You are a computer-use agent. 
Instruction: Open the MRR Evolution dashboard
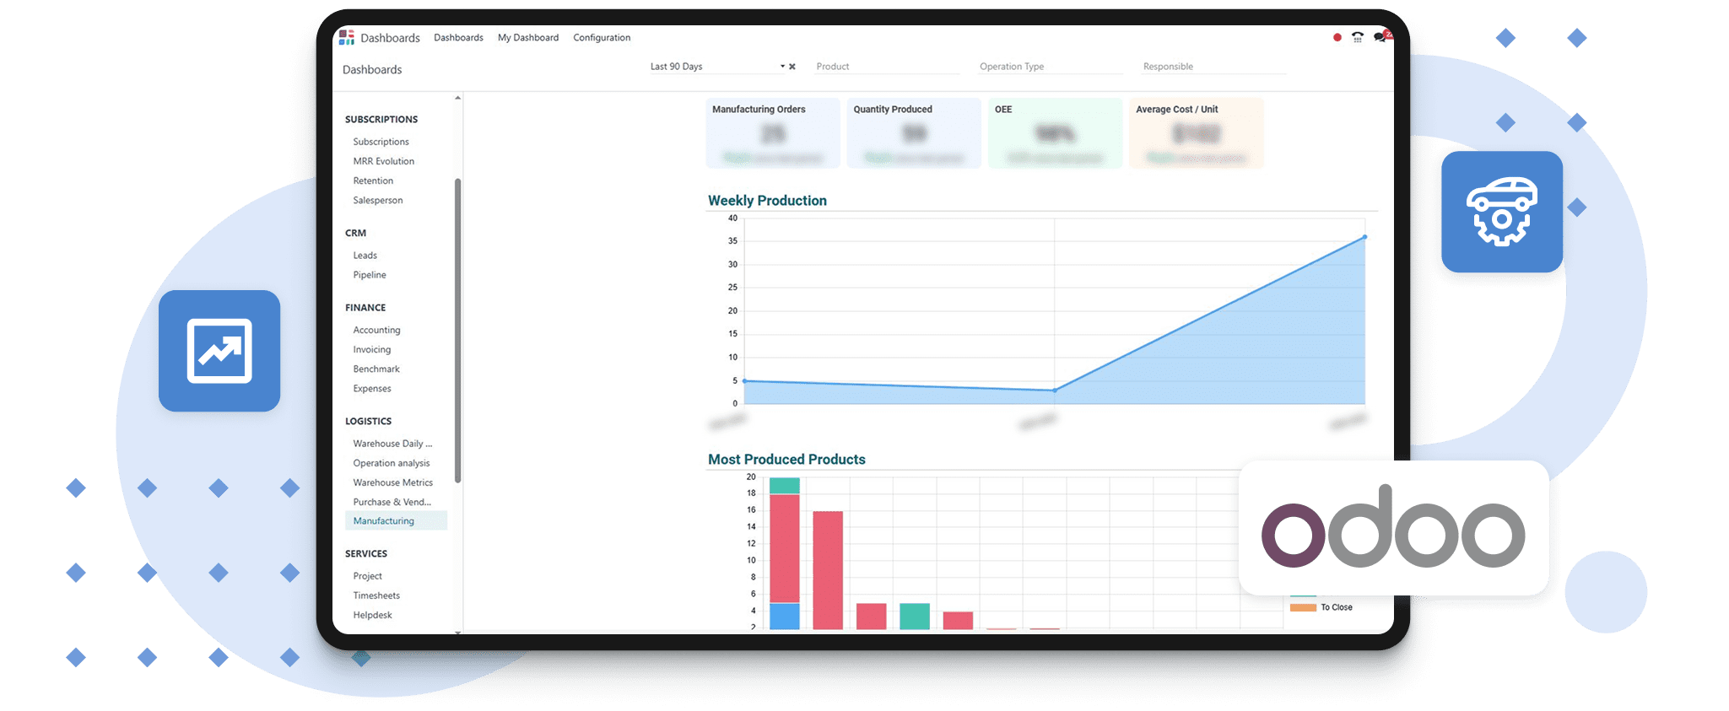(x=384, y=161)
